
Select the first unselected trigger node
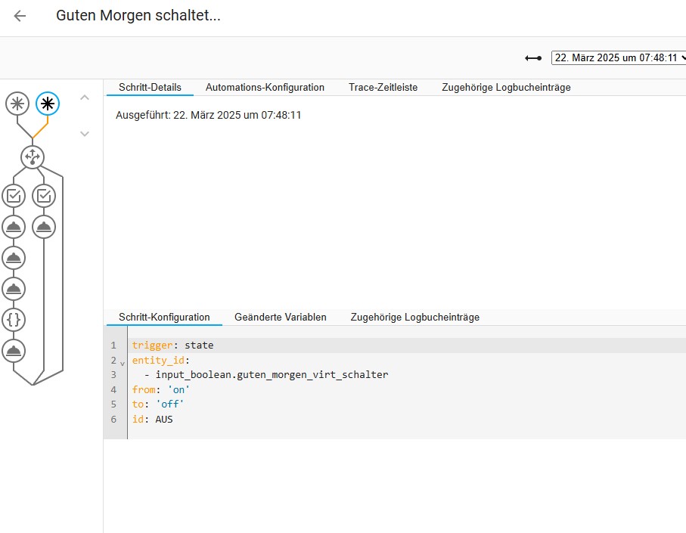pos(17,104)
